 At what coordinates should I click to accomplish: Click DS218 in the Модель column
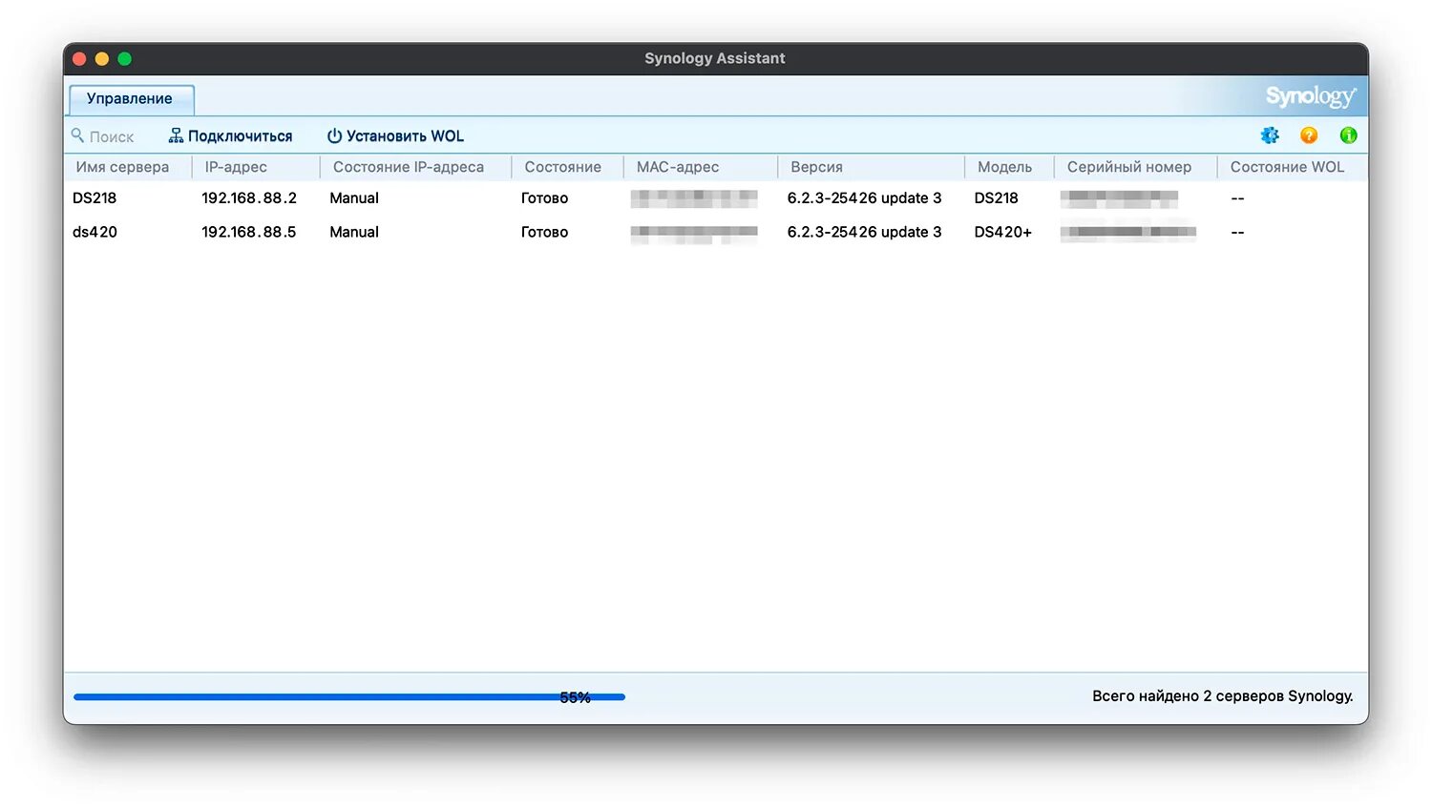996,198
